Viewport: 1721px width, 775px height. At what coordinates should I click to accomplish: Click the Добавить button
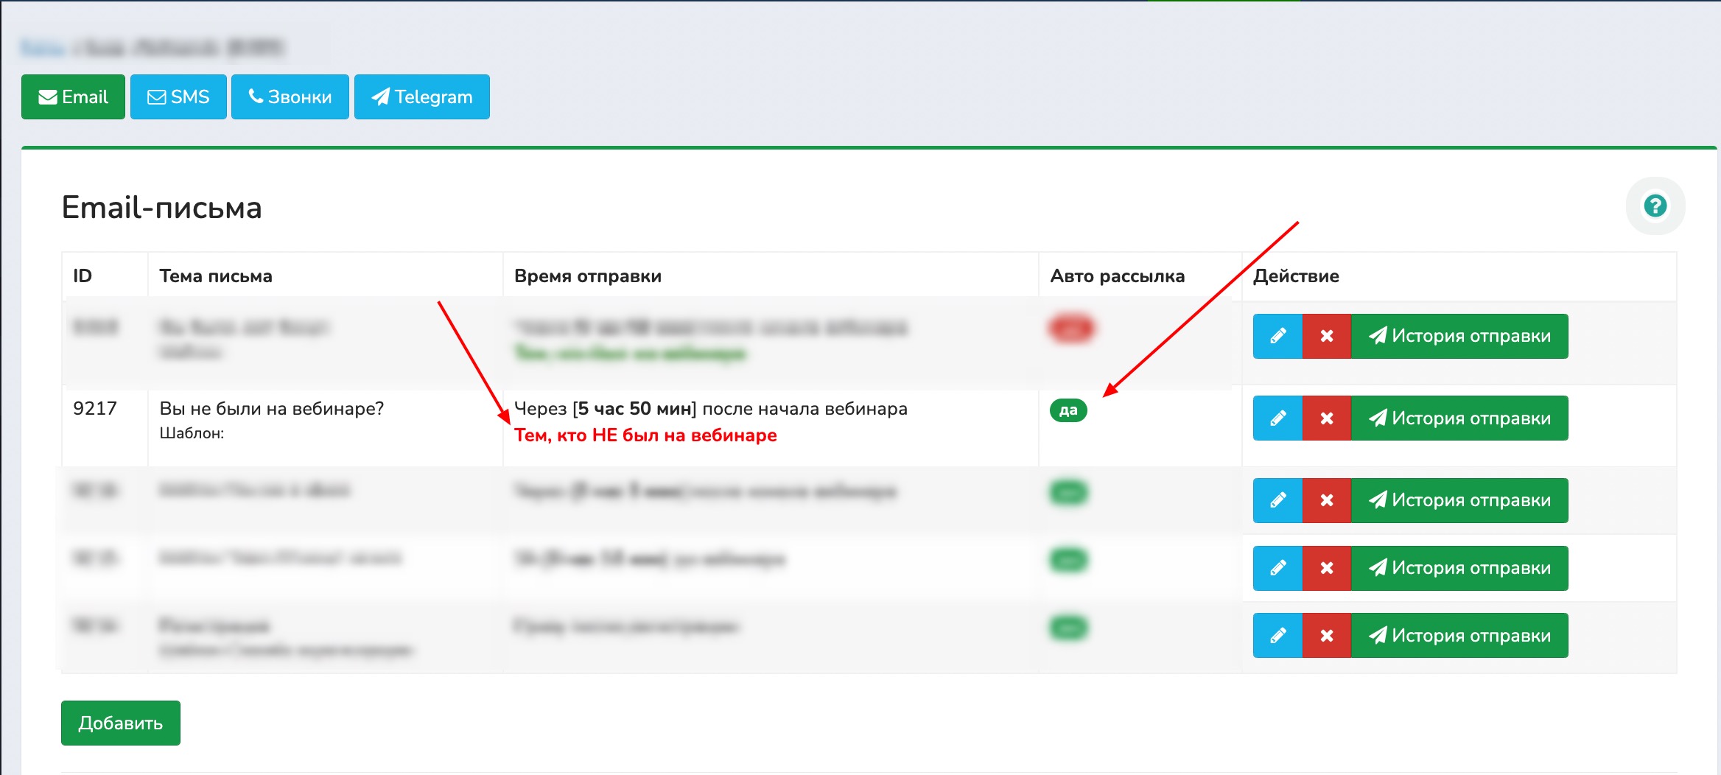coord(120,723)
